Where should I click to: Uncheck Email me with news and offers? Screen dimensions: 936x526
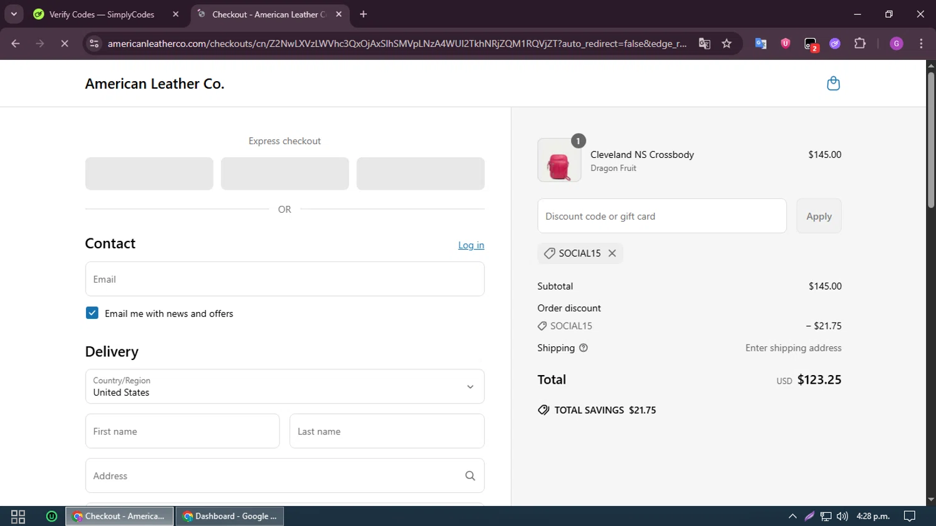tap(92, 313)
